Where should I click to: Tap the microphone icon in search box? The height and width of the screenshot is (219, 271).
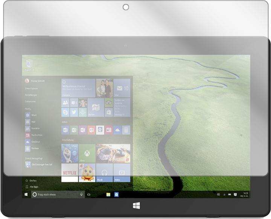pos(81,194)
